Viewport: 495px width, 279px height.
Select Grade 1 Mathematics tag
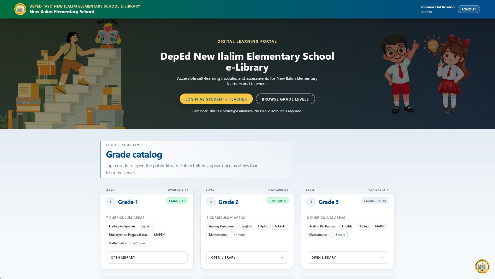click(x=117, y=243)
